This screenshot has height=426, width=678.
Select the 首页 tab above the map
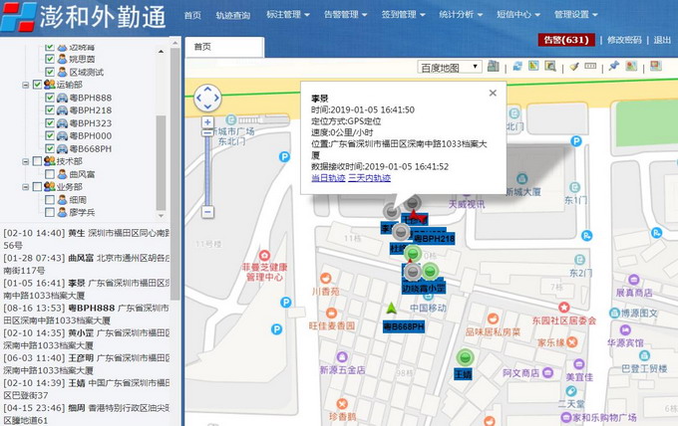click(224, 47)
